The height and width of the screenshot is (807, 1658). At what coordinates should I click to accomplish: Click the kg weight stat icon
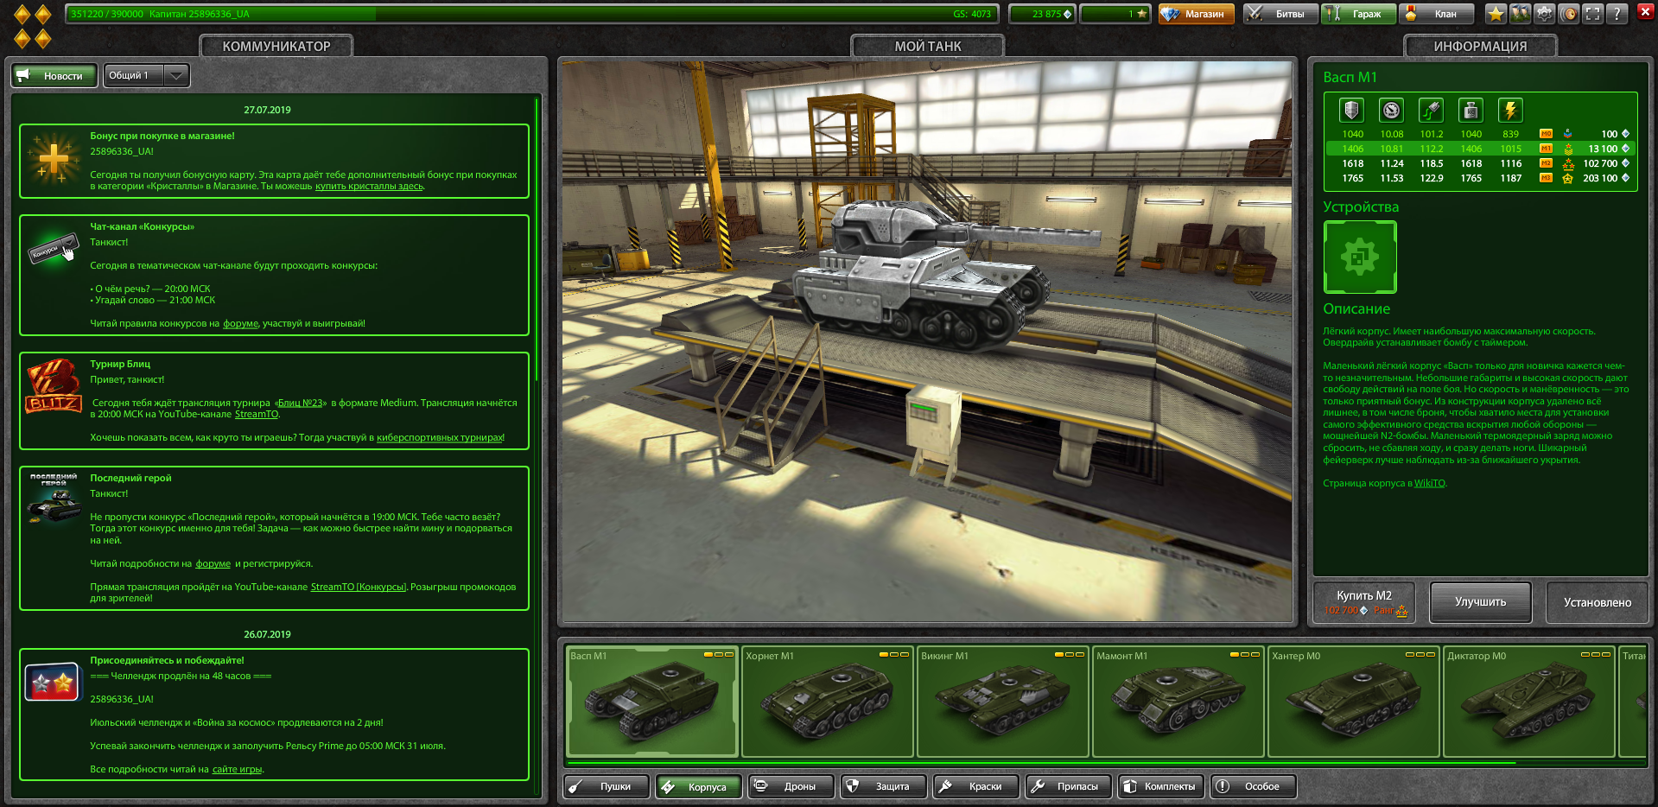[1471, 111]
